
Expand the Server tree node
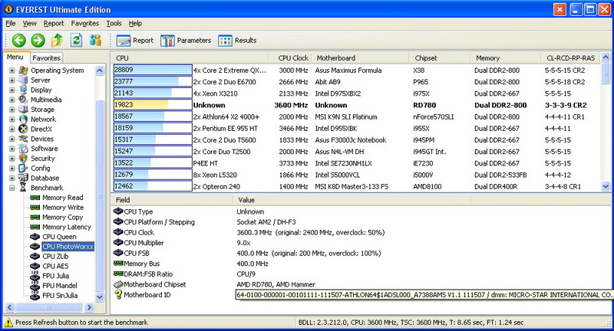[12, 80]
